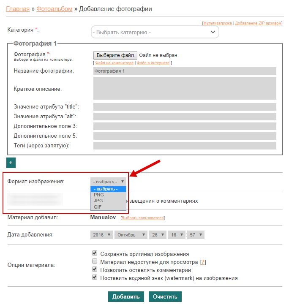Disable the watermark checkbox
This screenshot has width=289, height=307.
point(95,278)
